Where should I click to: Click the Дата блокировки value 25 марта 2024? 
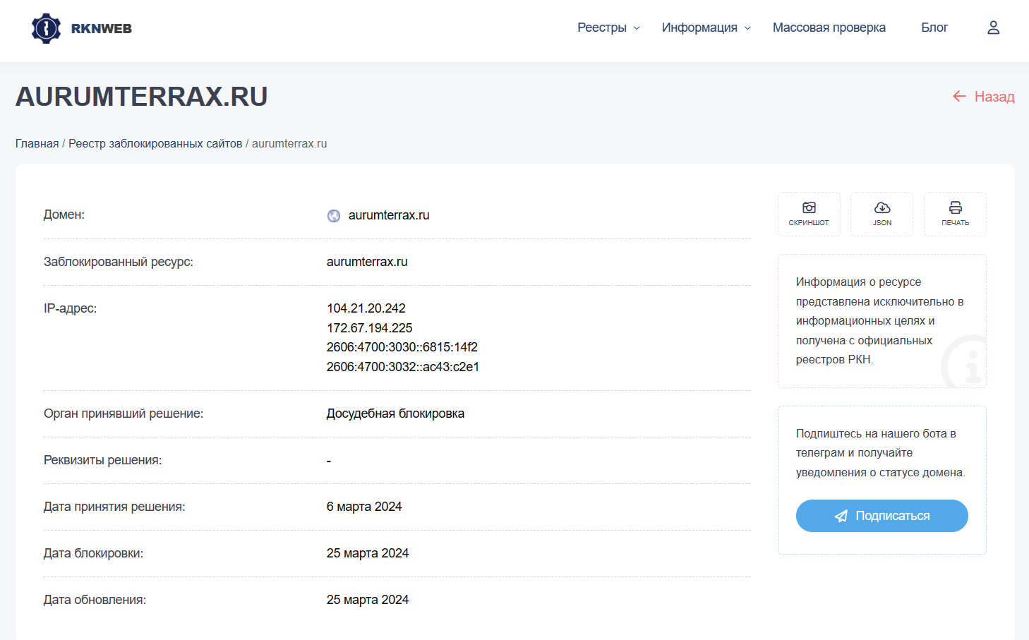(x=368, y=553)
